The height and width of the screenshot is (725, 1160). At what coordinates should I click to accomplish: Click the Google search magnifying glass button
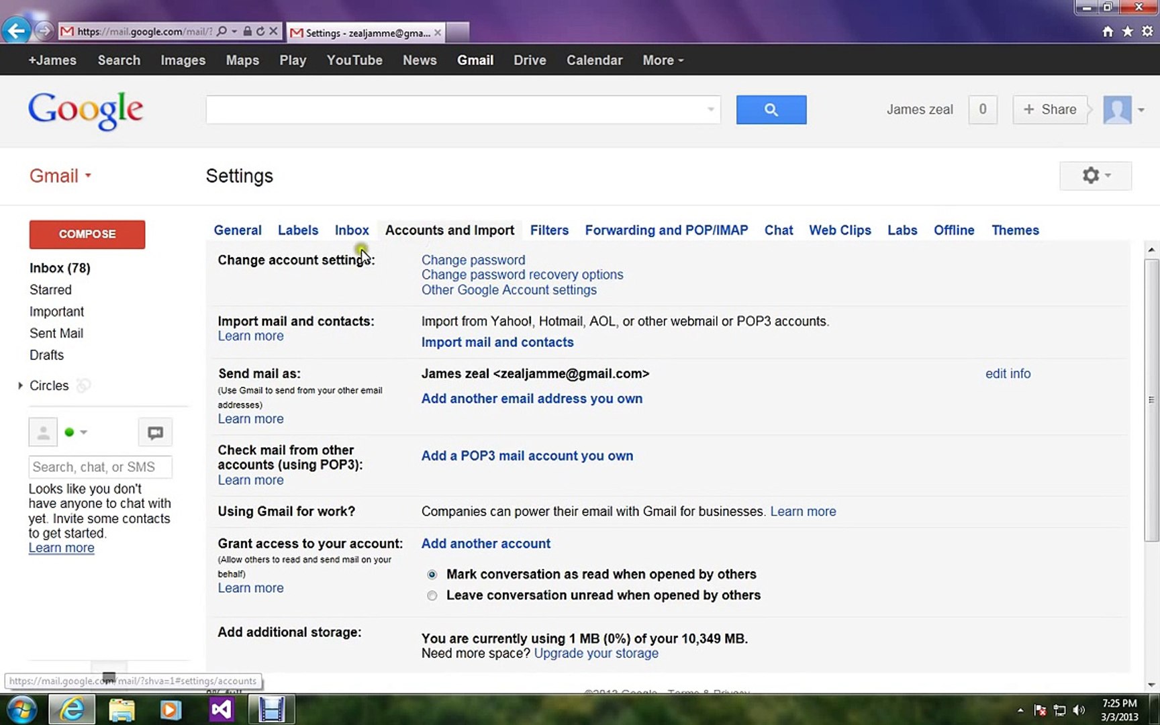(771, 109)
